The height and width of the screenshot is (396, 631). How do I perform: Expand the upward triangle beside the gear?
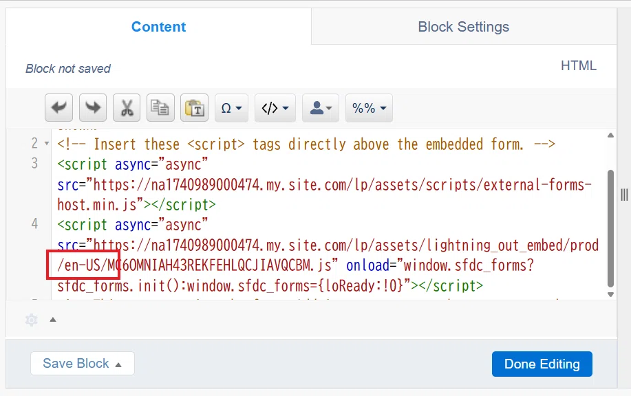53,320
